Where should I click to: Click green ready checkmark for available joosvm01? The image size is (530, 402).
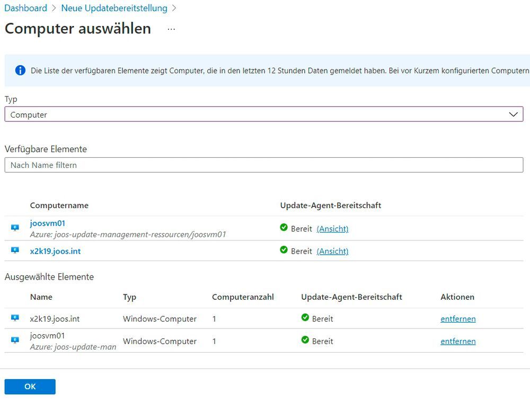(x=284, y=227)
